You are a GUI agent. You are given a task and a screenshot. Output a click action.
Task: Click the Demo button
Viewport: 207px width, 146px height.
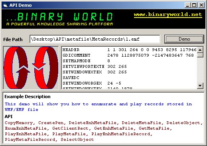(x=184, y=39)
